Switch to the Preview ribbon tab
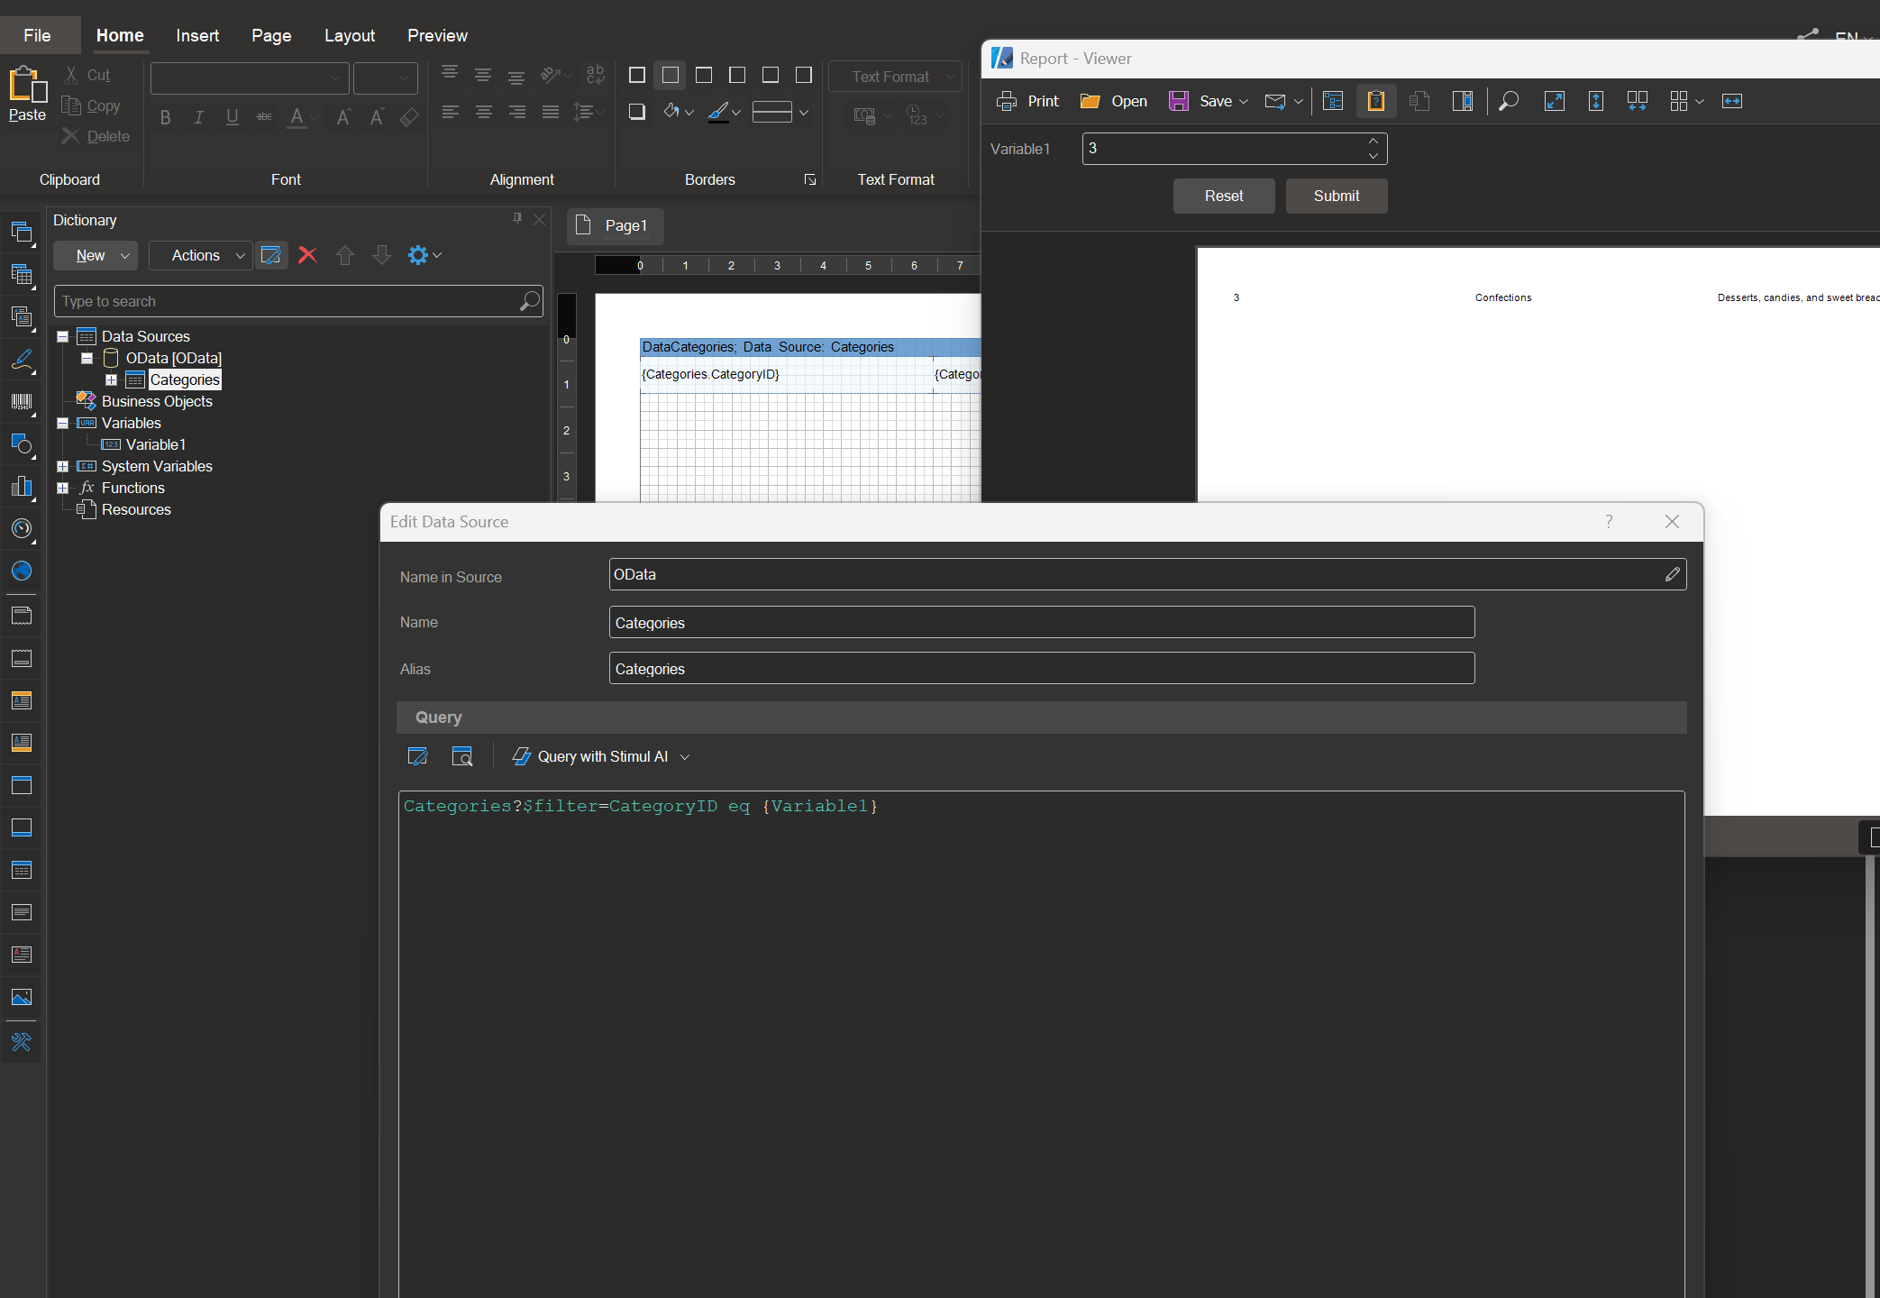The height and width of the screenshot is (1298, 1880). 437,35
